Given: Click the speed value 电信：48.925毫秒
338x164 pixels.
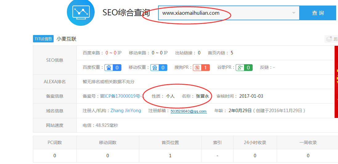Looking at the screenshot, I should (x=100, y=125).
